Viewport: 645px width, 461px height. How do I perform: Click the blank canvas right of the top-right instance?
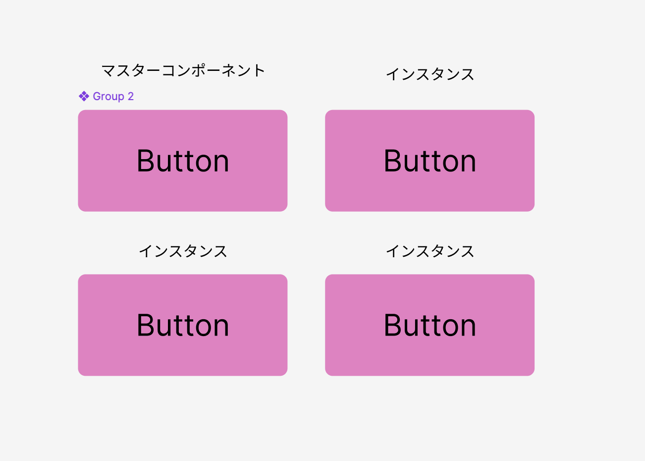pyautogui.click(x=590, y=161)
